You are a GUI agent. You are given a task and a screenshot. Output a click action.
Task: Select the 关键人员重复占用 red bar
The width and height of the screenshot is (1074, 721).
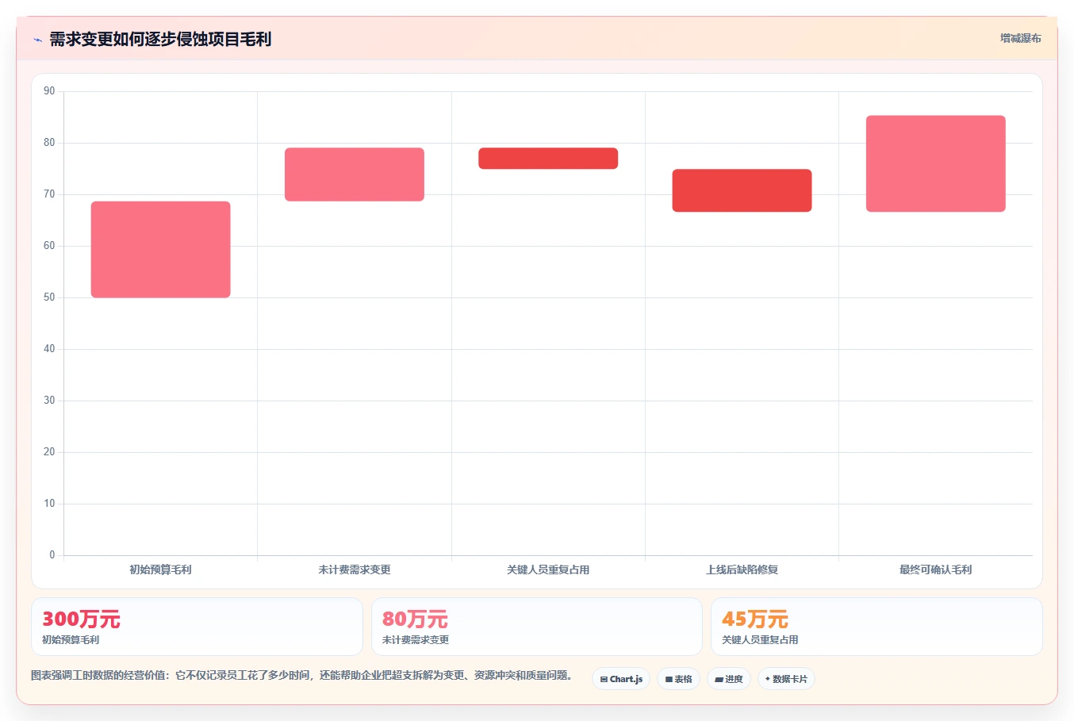coord(548,159)
